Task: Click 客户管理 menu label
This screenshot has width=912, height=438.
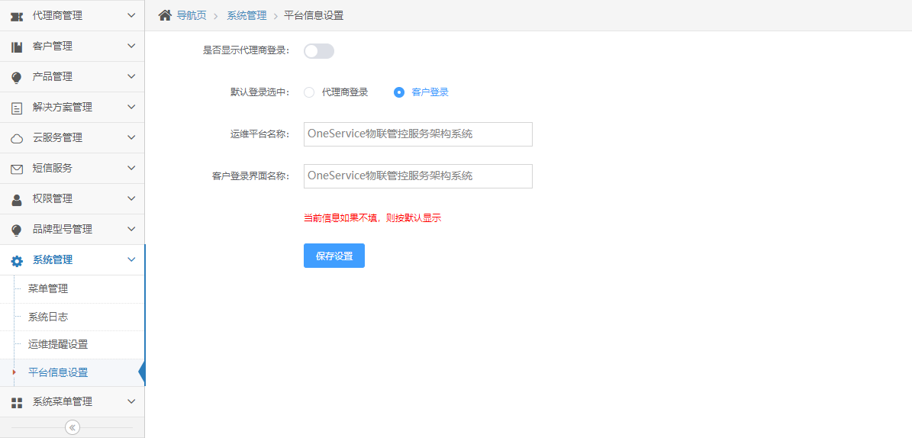Action: pyautogui.click(x=53, y=46)
